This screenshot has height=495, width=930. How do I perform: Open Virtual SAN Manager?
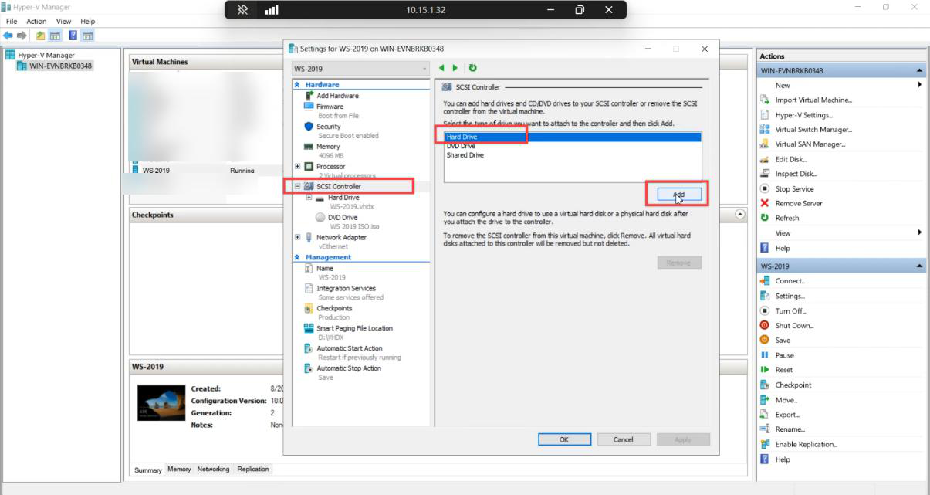click(810, 144)
